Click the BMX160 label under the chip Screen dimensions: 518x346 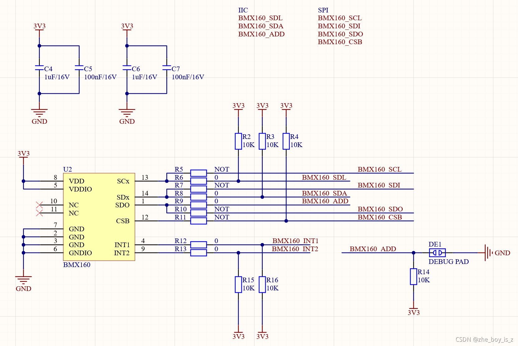76,265
